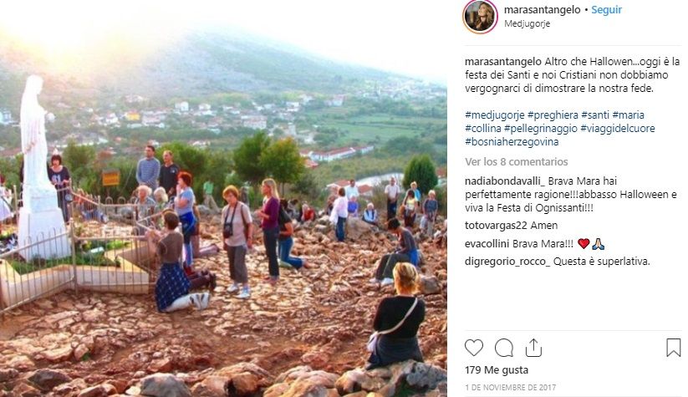Viewport: 688px width, 397px height.
Task: Open the #pellegrinaggio hashtag
Action: (541, 129)
